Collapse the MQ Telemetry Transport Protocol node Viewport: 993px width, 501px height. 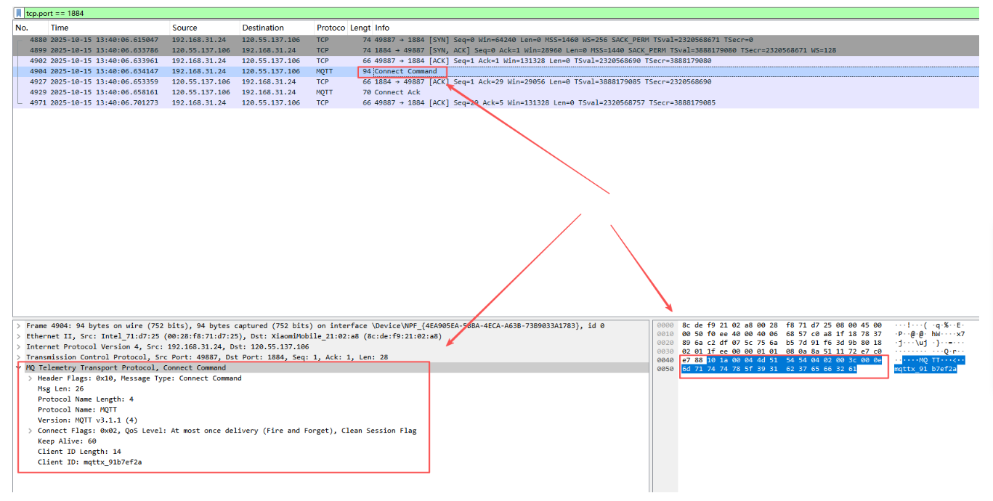(x=19, y=368)
